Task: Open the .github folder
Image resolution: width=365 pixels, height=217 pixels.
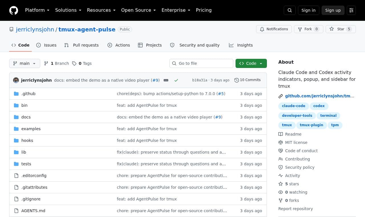Action: 28,94
